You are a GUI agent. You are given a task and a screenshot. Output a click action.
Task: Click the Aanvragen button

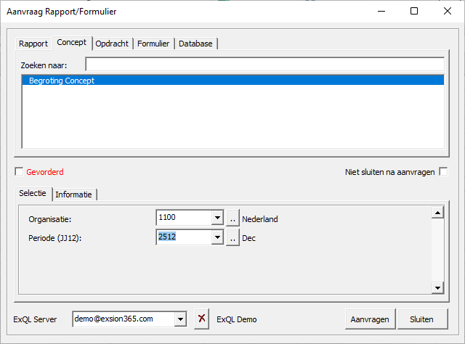click(x=370, y=319)
